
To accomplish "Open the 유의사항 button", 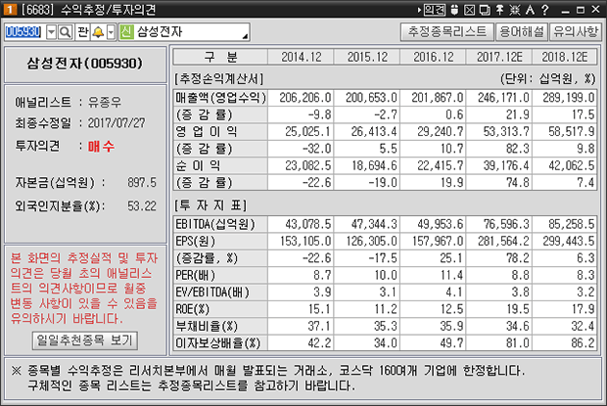I will pyautogui.click(x=576, y=31).
